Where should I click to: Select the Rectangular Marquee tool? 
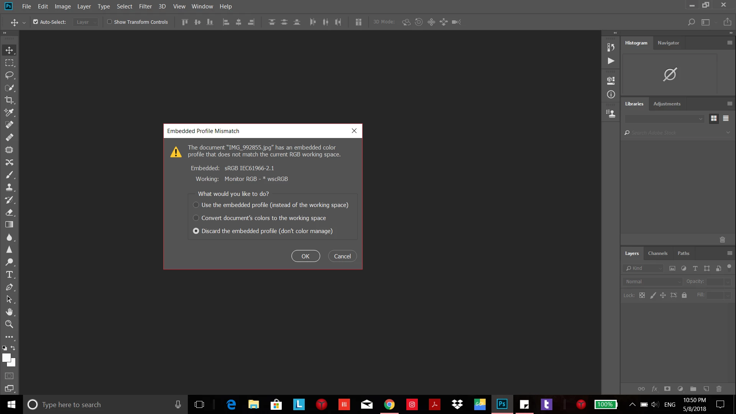click(9, 63)
